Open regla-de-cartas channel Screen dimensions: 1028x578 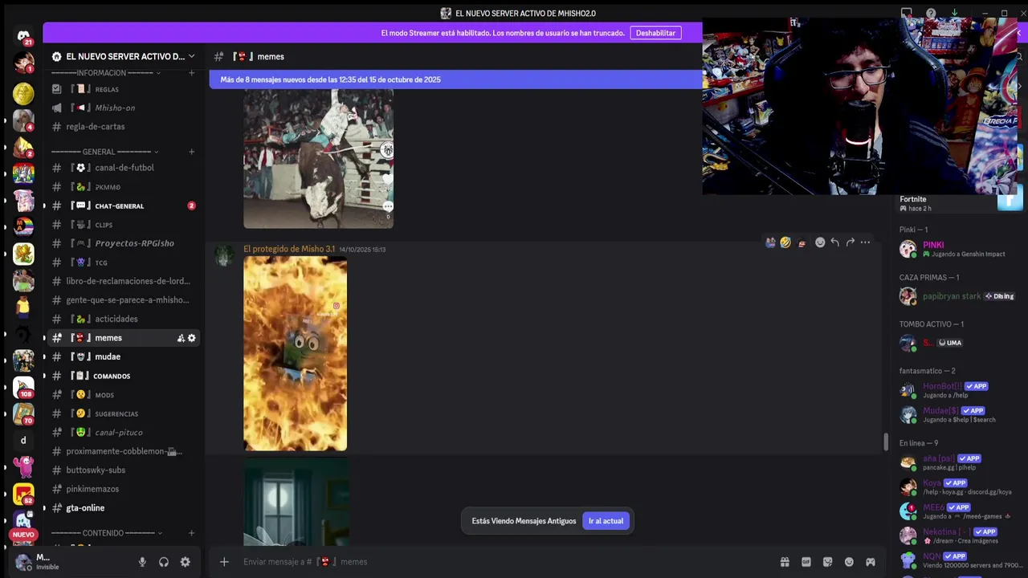[123, 127]
